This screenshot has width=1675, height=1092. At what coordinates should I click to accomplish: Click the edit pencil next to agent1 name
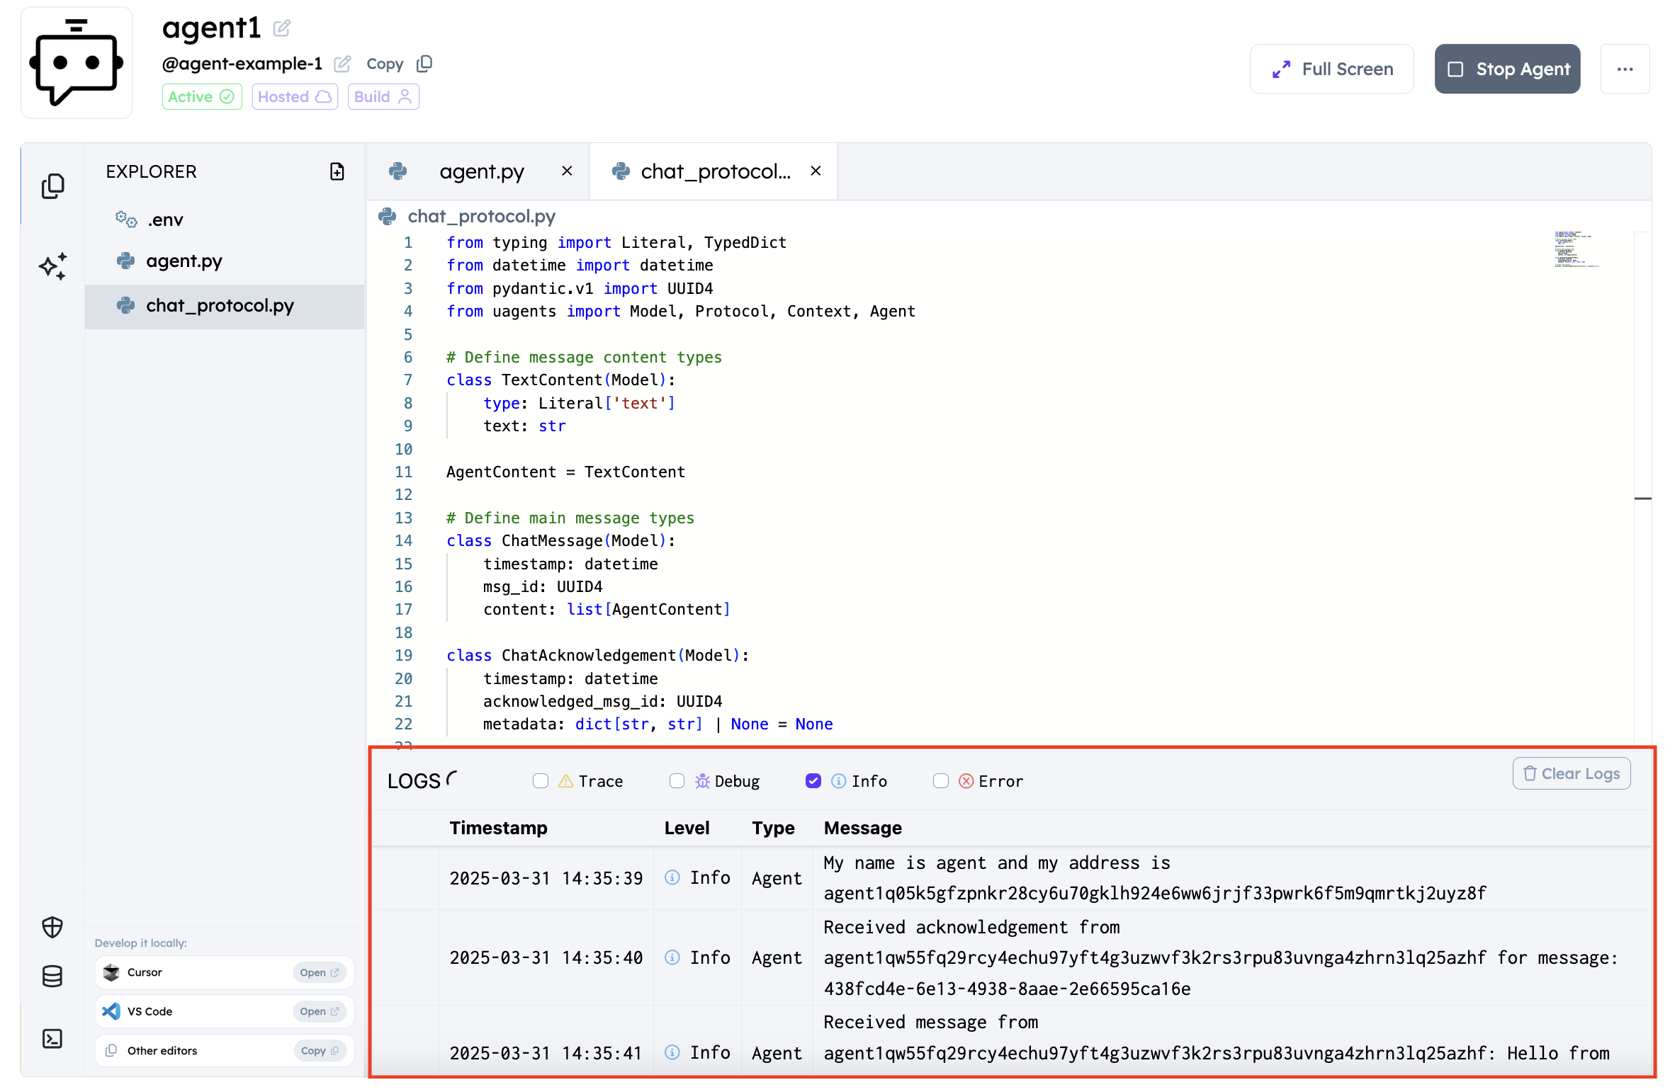coord(281,28)
